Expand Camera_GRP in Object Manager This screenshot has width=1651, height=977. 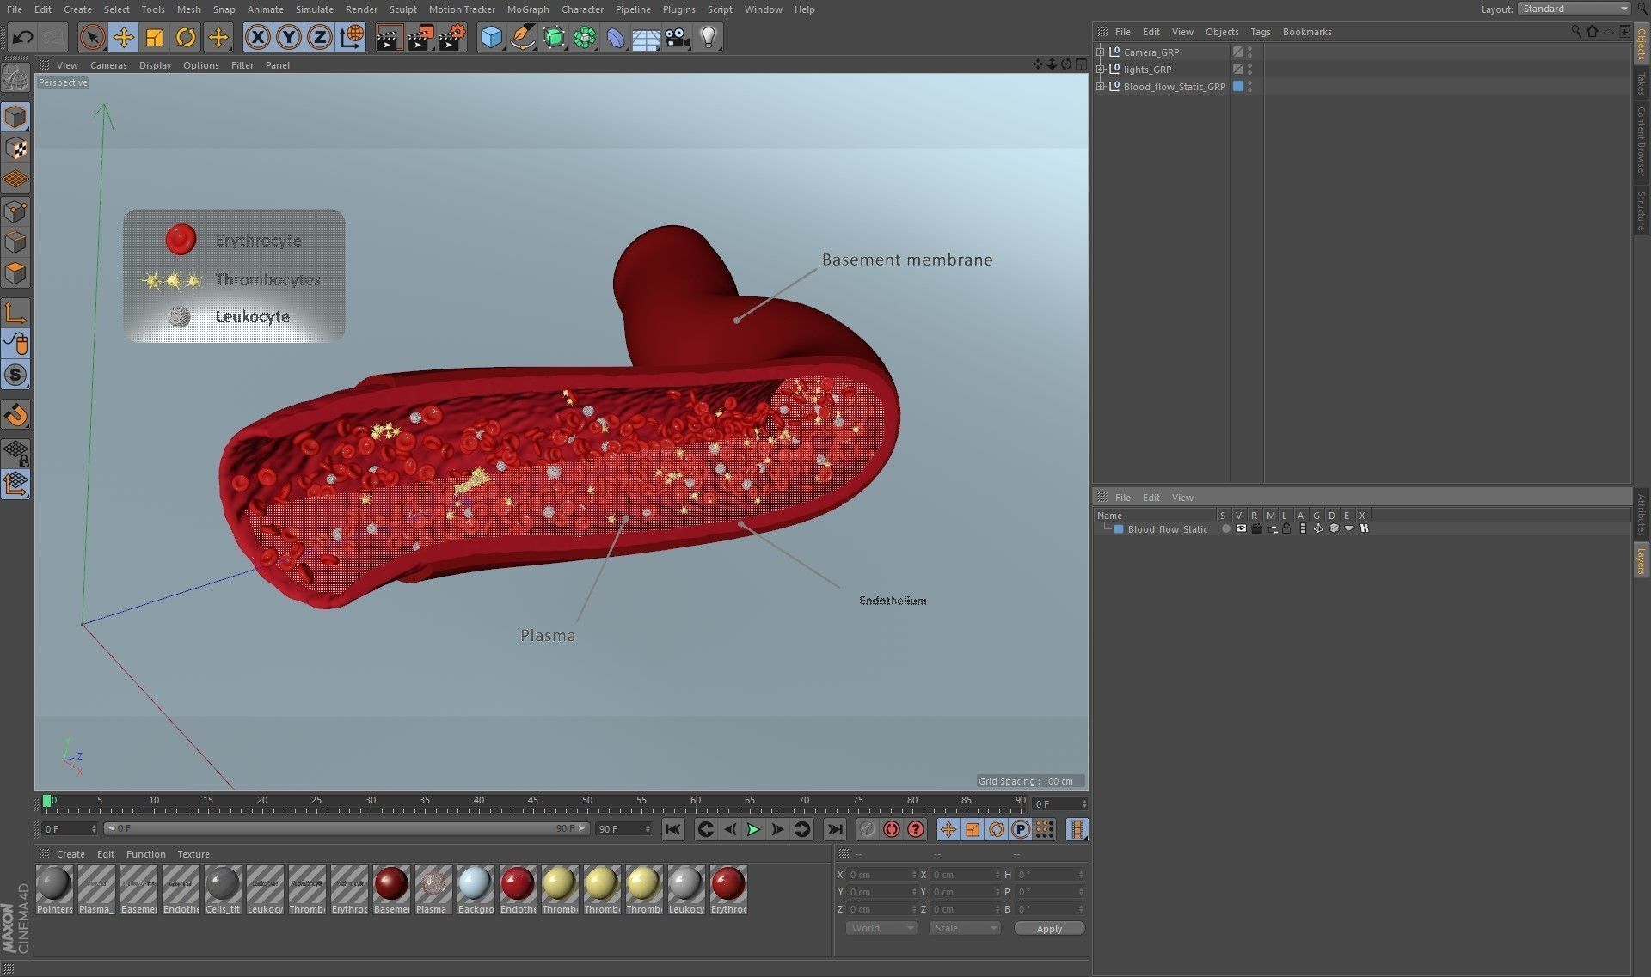pos(1100,52)
